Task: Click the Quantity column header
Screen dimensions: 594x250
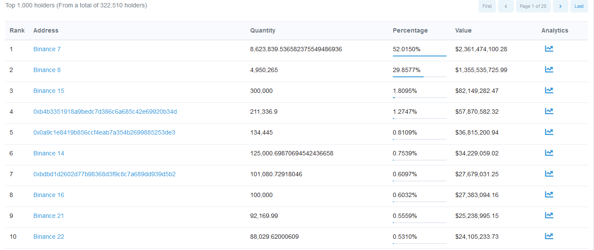Action: pos(263,30)
